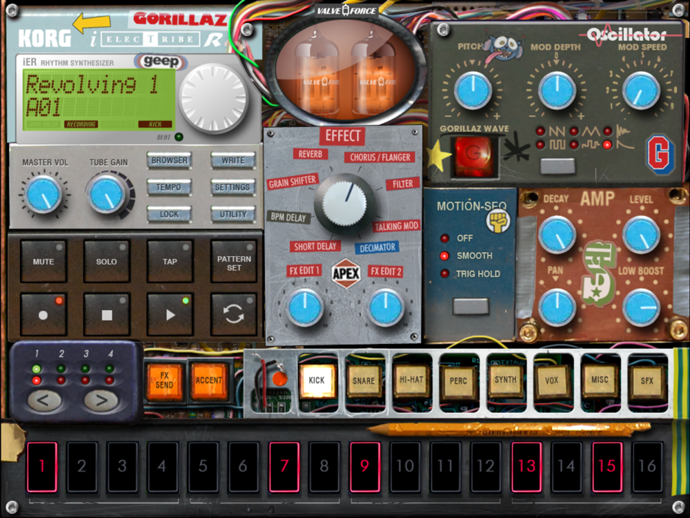The width and height of the screenshot is (690, 518).
Task: Click the Master Vol knob
Action: 43,194
